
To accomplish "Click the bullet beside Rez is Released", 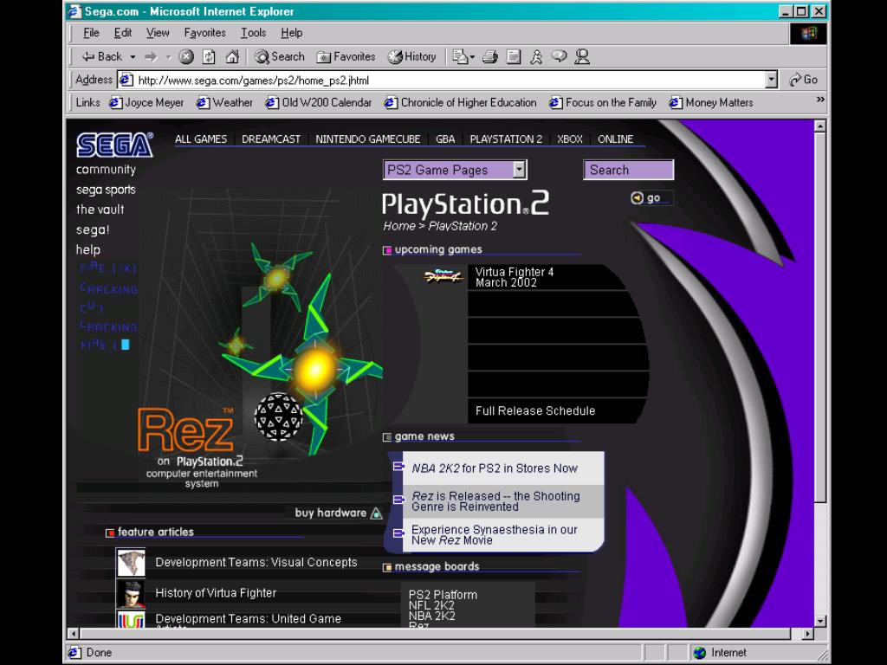I will point(398,500).
